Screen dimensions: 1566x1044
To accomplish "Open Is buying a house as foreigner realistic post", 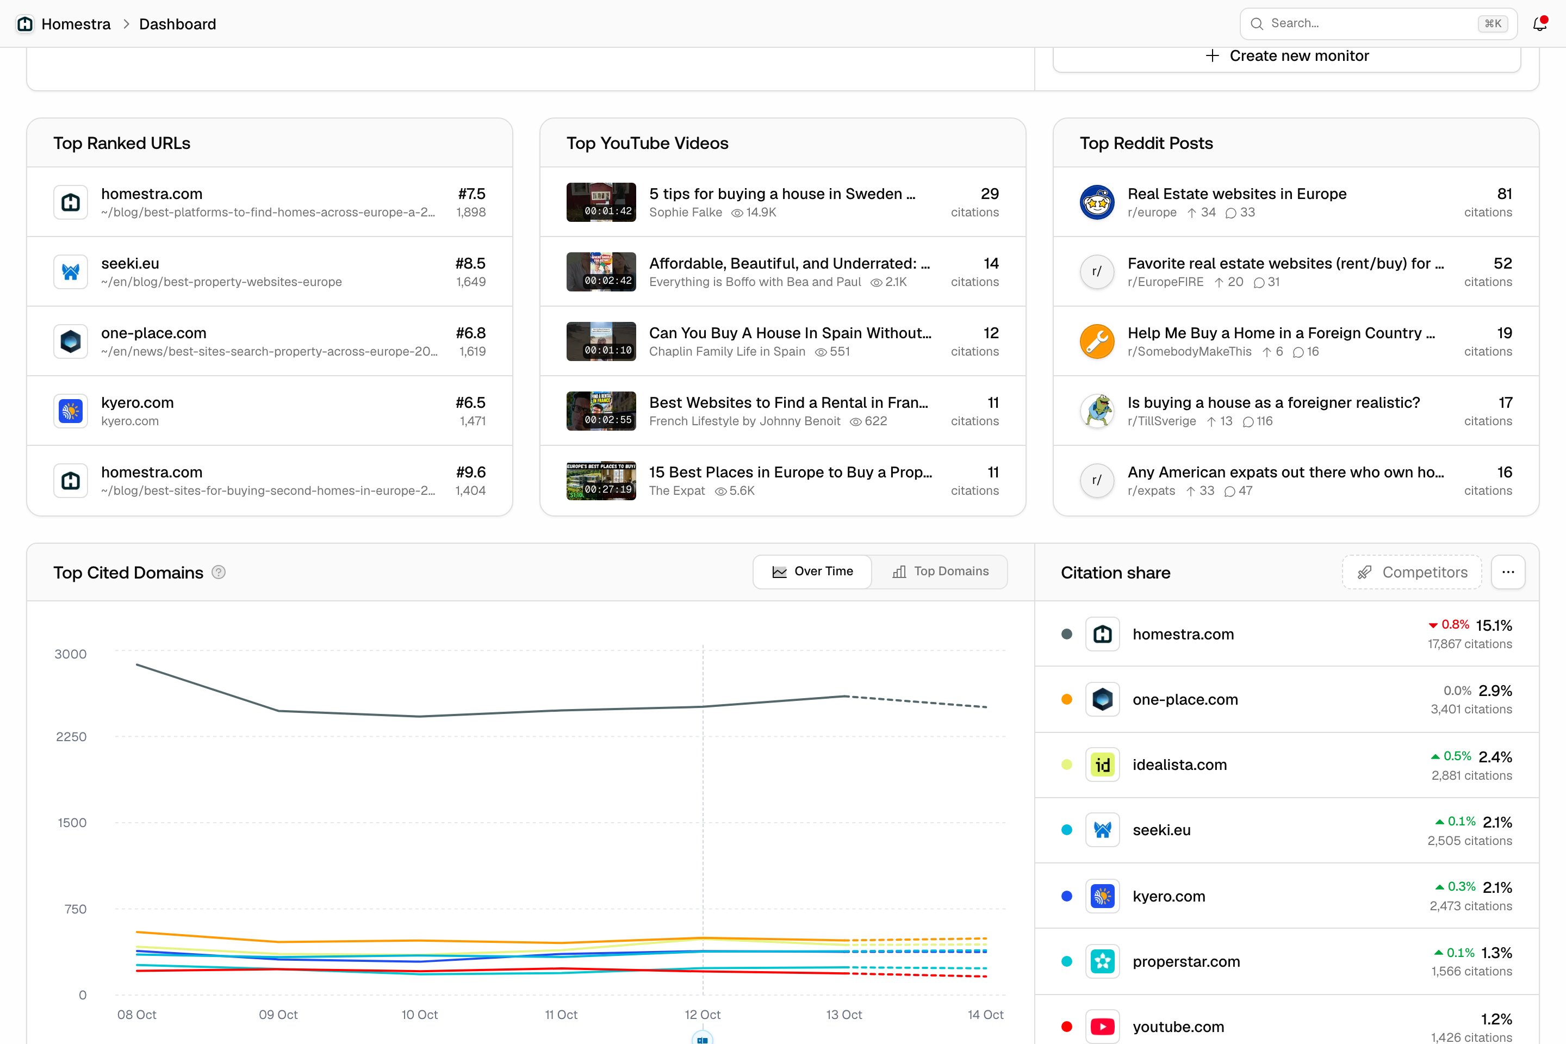I will point(1296,411).
